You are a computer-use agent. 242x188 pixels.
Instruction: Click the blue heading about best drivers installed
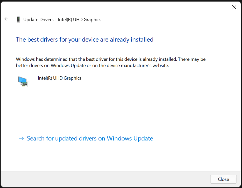point(85,39)
